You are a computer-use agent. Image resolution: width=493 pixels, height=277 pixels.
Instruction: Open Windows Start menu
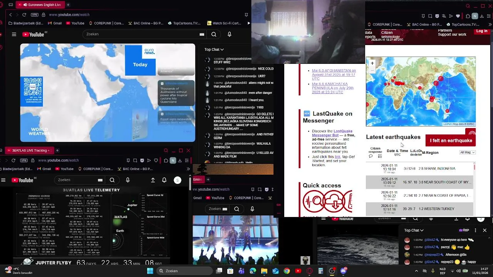tap(150, 271)
